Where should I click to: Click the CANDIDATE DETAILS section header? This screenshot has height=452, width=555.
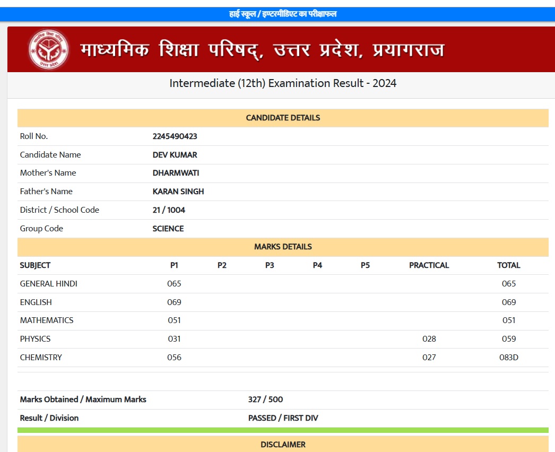283,118
